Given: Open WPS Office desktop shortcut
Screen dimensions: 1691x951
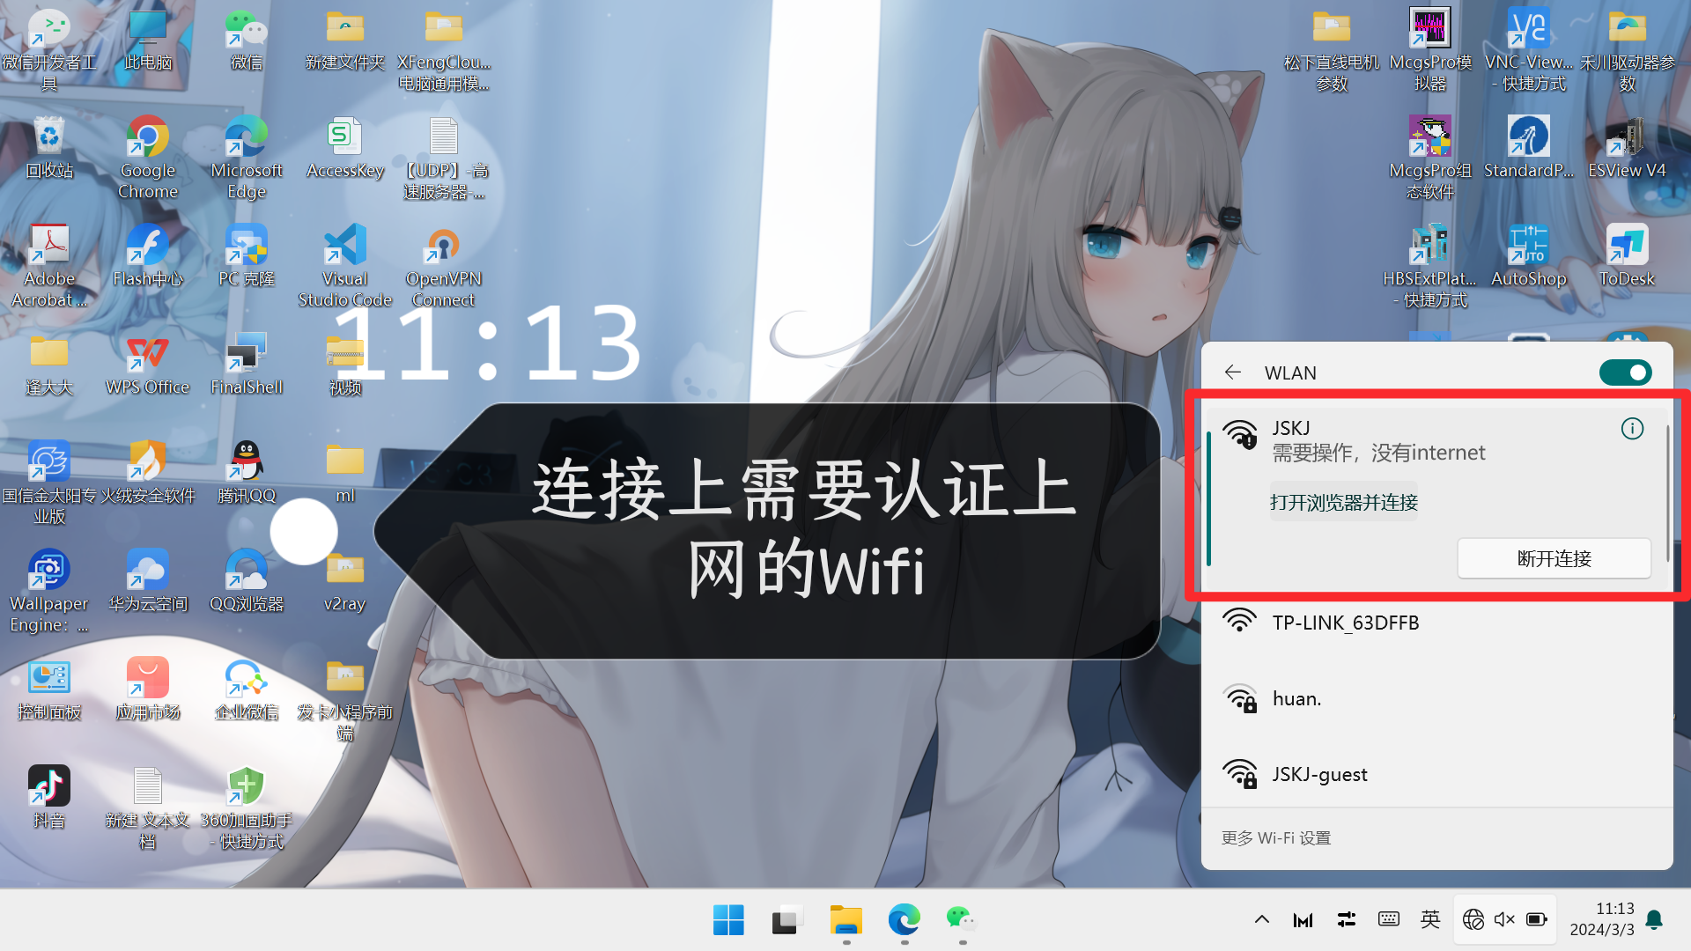Looking at the screenshot, I should click(x=148, y=365).
